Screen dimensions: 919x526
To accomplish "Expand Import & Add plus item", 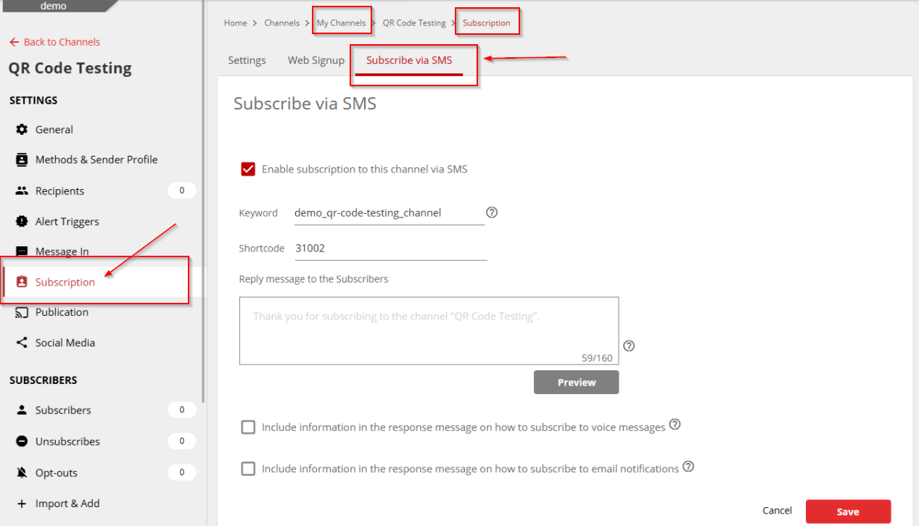I will pos(58,504).
